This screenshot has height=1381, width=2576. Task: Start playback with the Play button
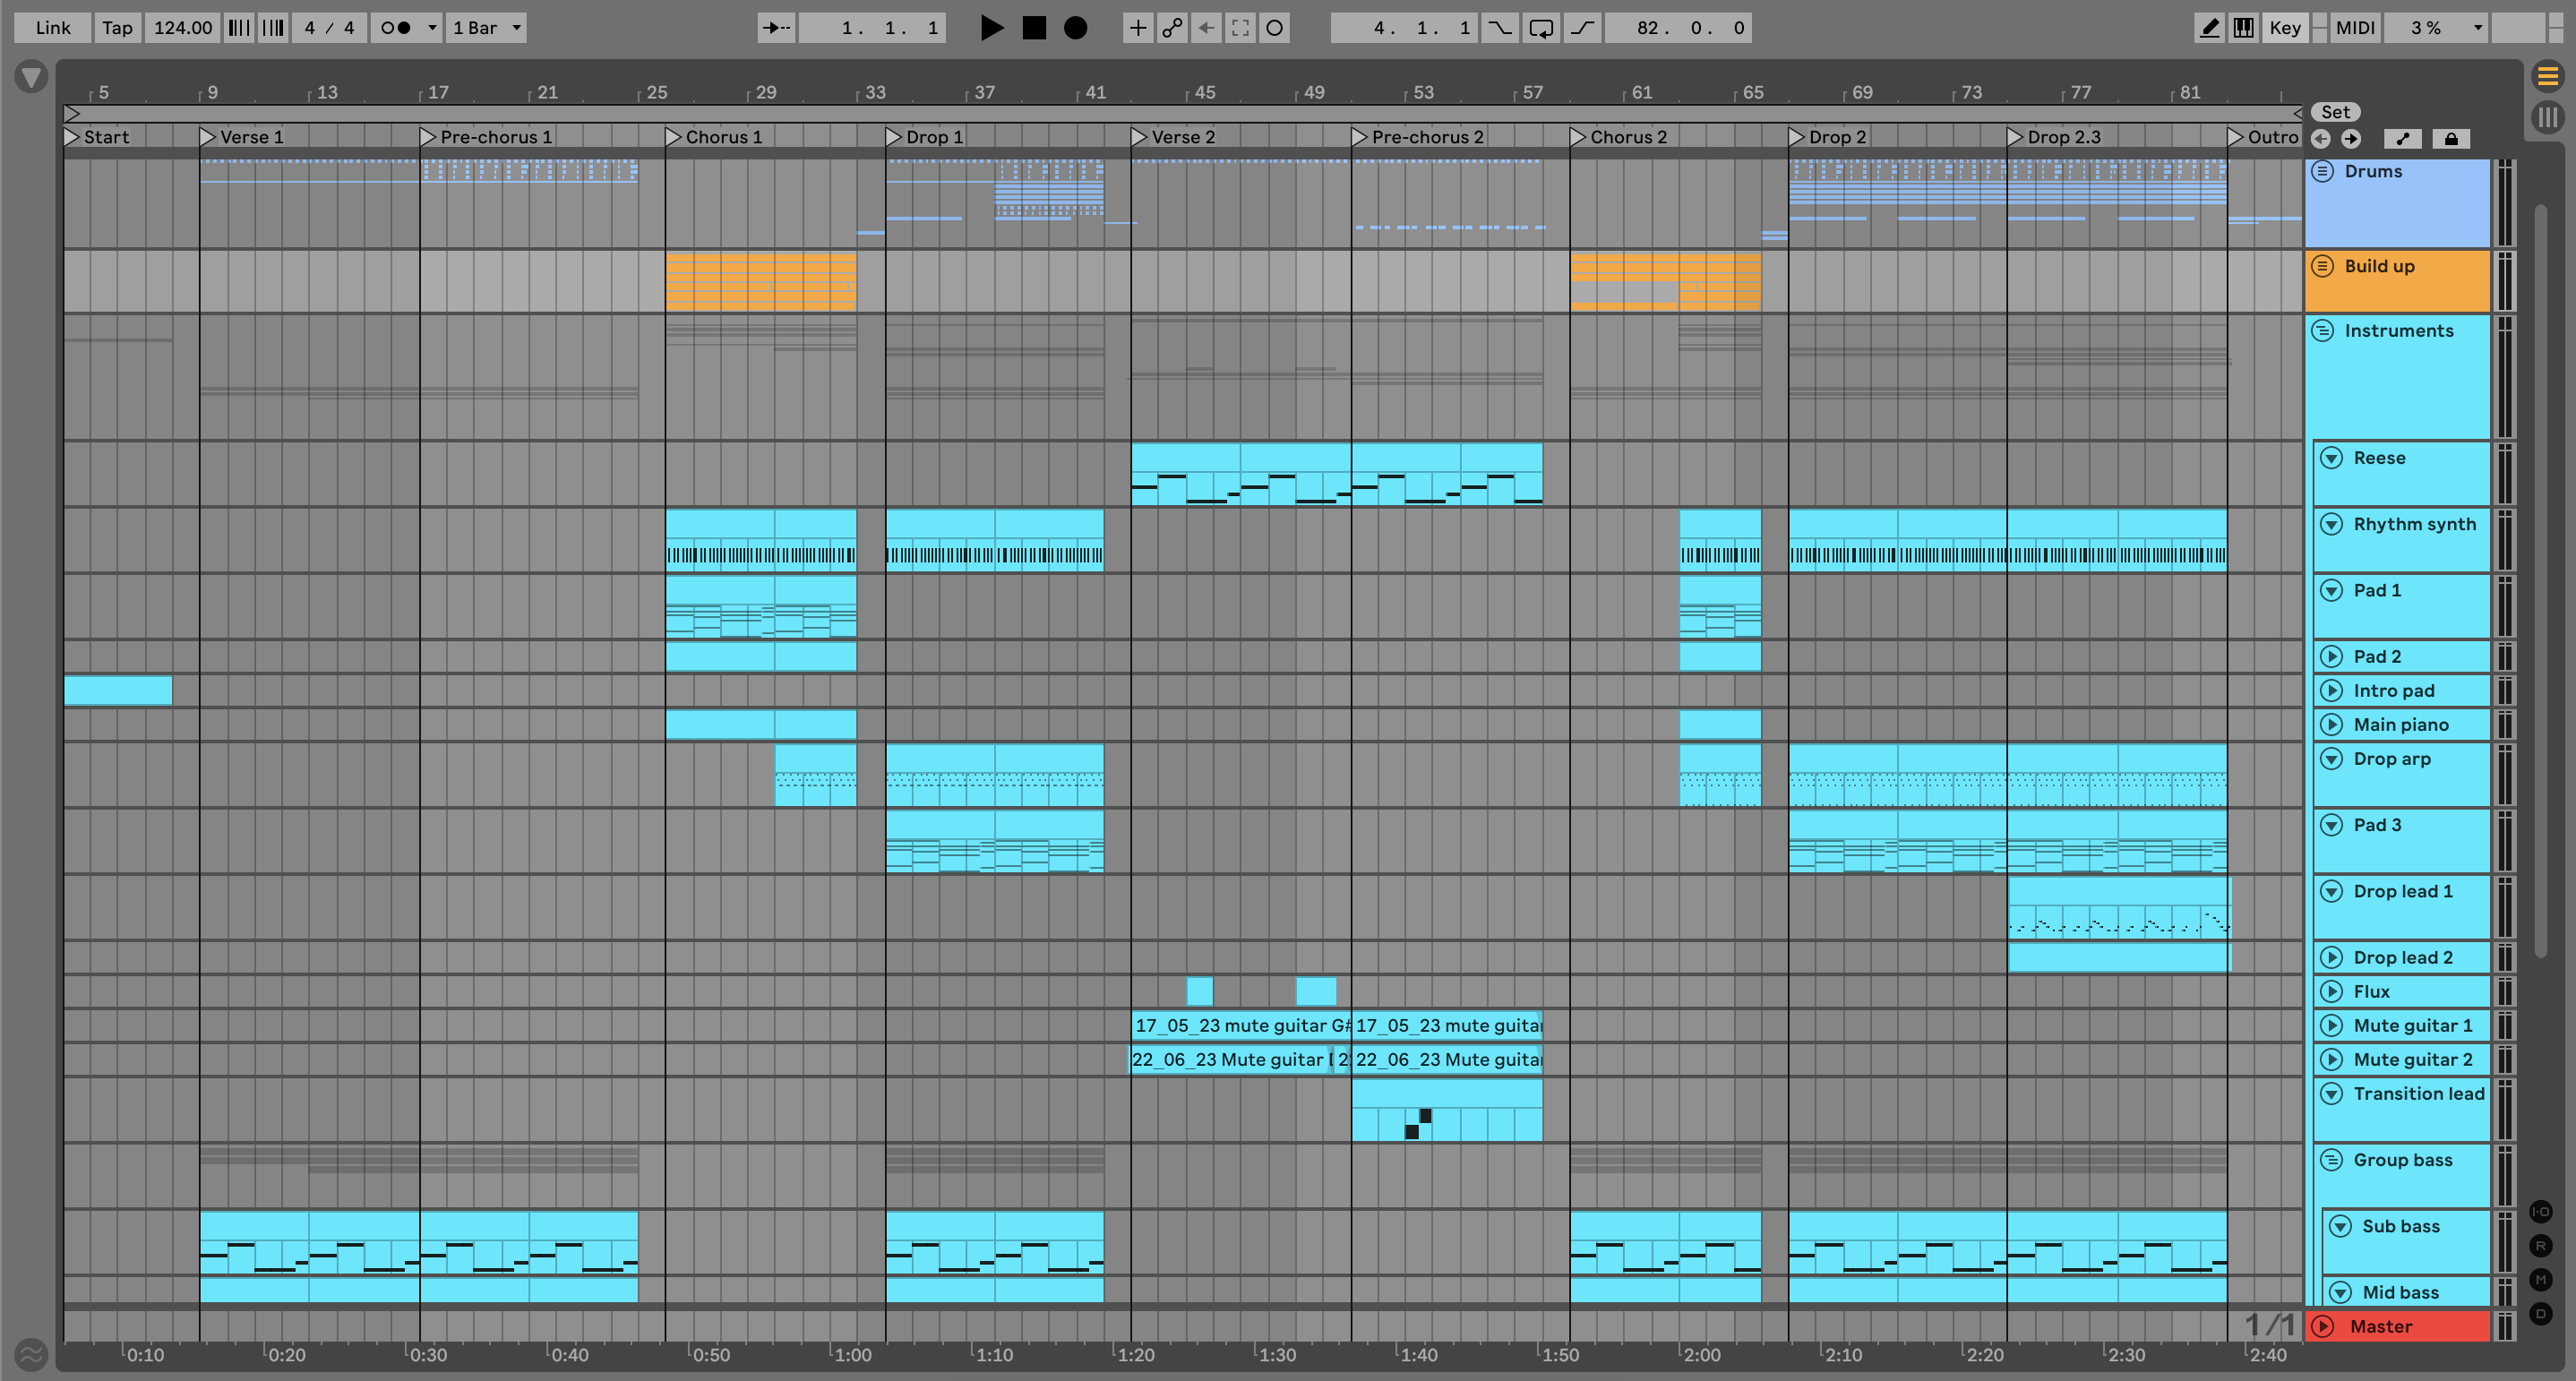click(991, 28)
